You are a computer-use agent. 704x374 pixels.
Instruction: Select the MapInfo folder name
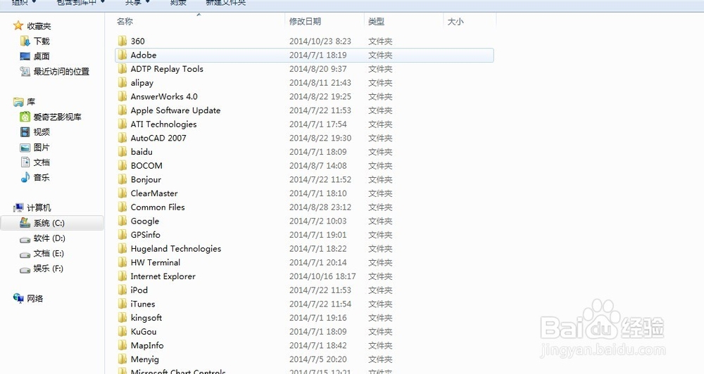coord(147,345)
